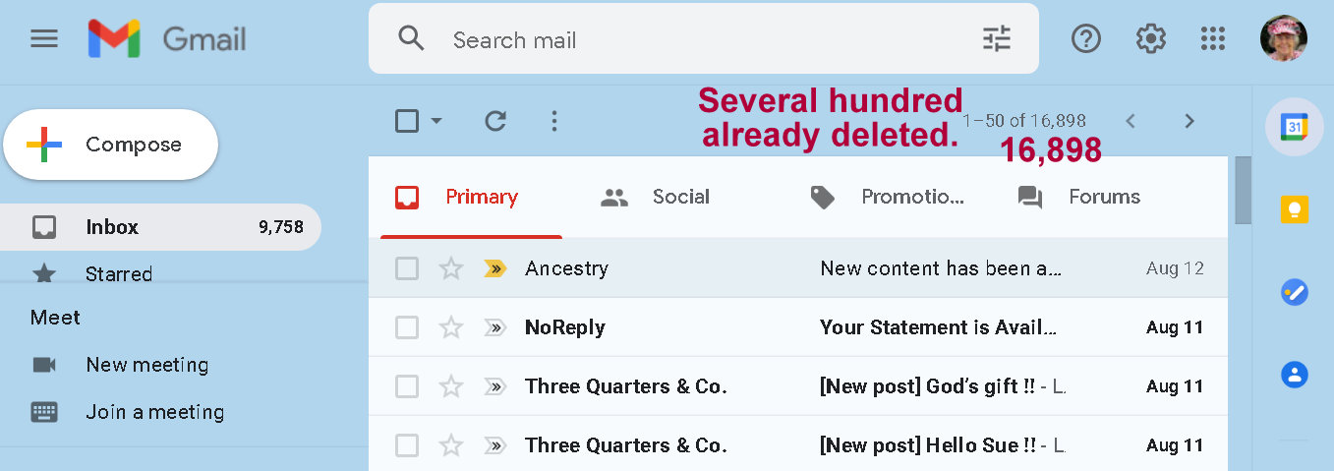Open Google Calendar side panel
This screenshot has width=1334, height=471.
[x=1294, y=127]
